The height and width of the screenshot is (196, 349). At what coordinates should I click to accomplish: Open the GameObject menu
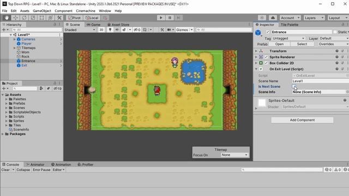42,11
